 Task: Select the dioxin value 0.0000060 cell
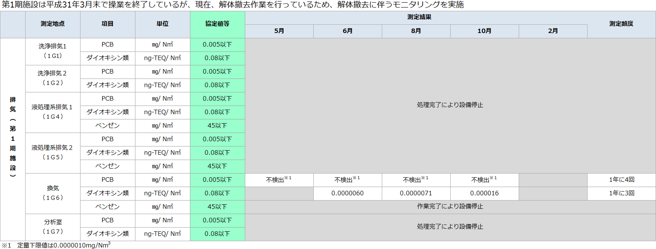348,193
